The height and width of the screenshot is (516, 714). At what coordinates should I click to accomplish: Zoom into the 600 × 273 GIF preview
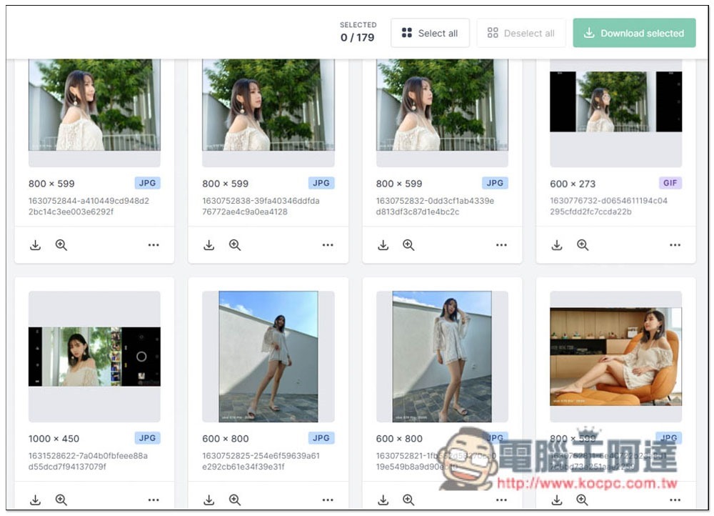583,245
